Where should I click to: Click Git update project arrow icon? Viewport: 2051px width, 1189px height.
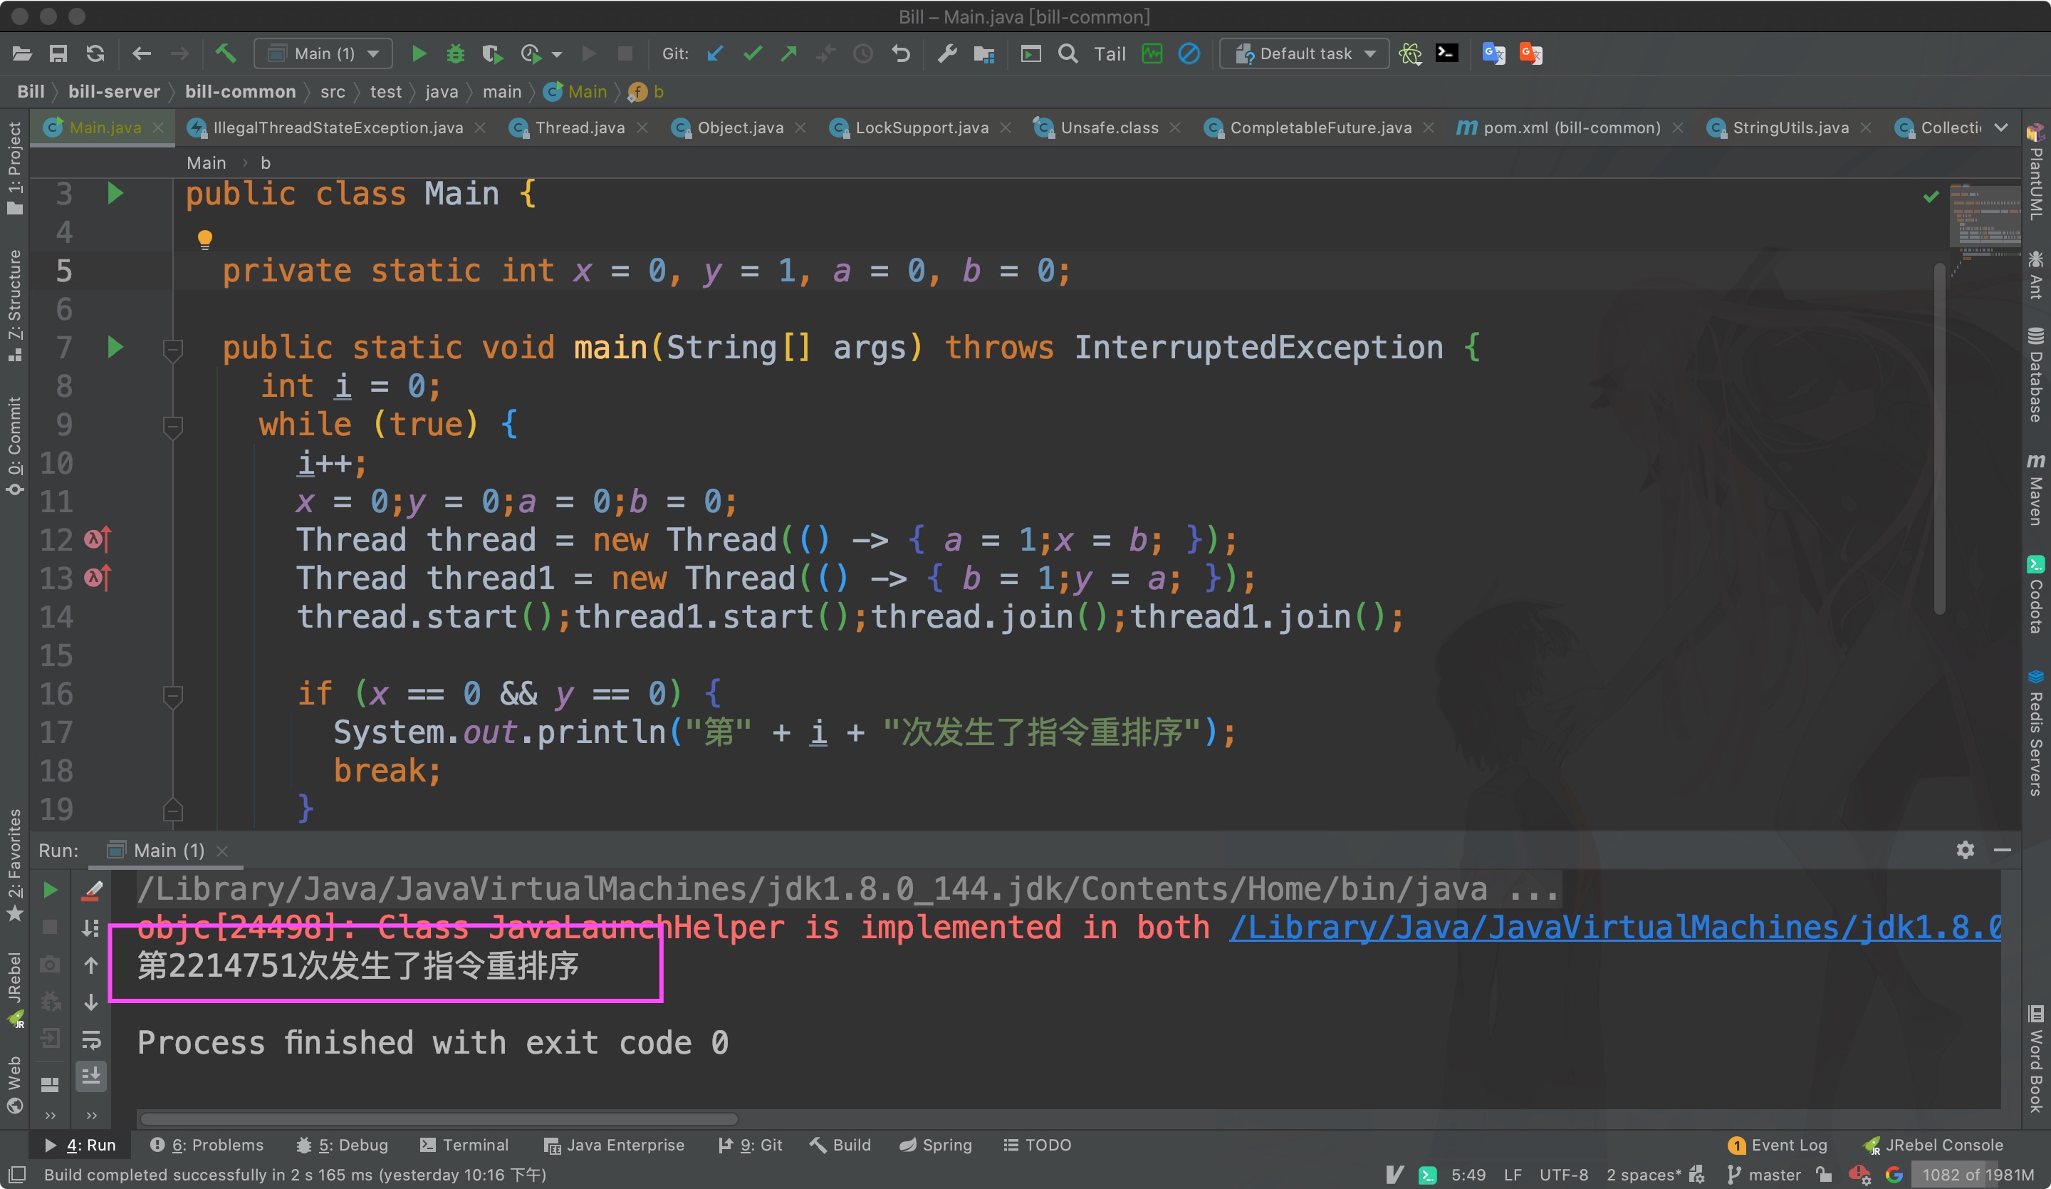click(x=716, y=53)
